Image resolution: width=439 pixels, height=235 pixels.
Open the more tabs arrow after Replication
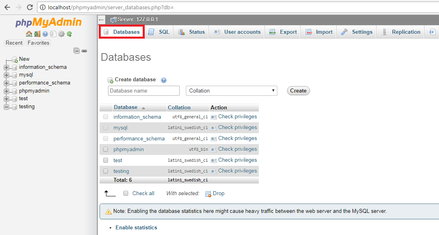tap(432, 32)
